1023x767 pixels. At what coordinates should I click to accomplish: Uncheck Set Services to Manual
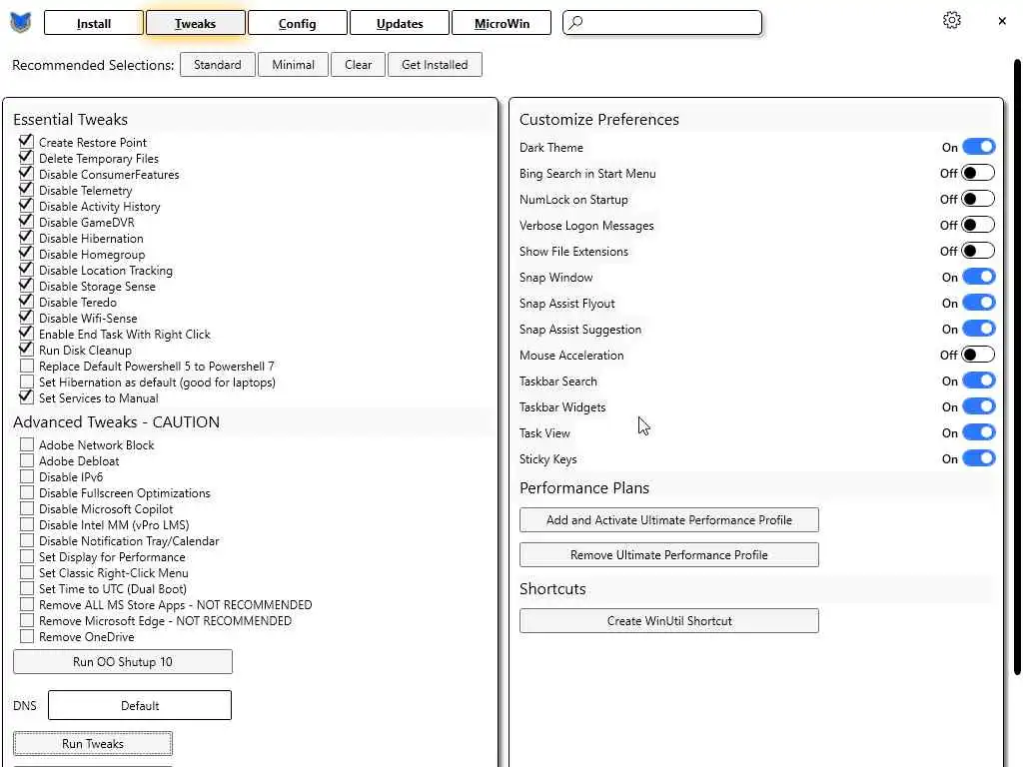27,397
